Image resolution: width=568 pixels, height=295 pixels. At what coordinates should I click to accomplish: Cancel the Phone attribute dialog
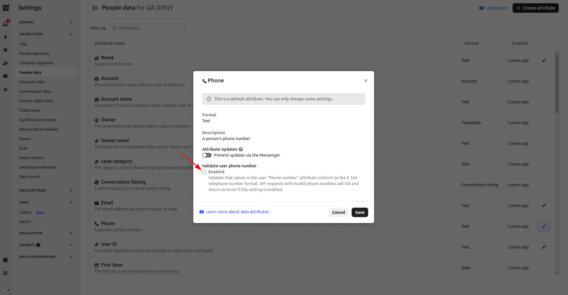tap(338, 212)
